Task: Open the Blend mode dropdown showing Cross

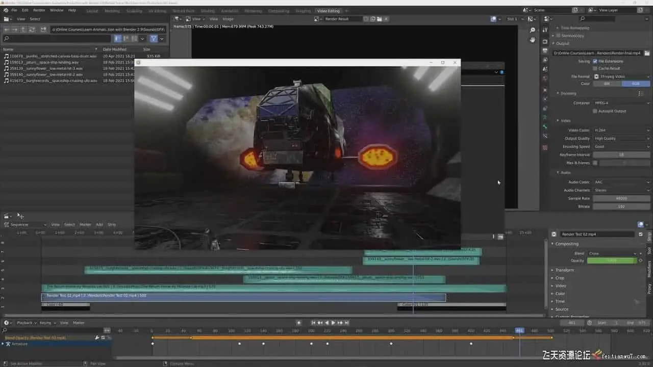Action: (612, 253)
